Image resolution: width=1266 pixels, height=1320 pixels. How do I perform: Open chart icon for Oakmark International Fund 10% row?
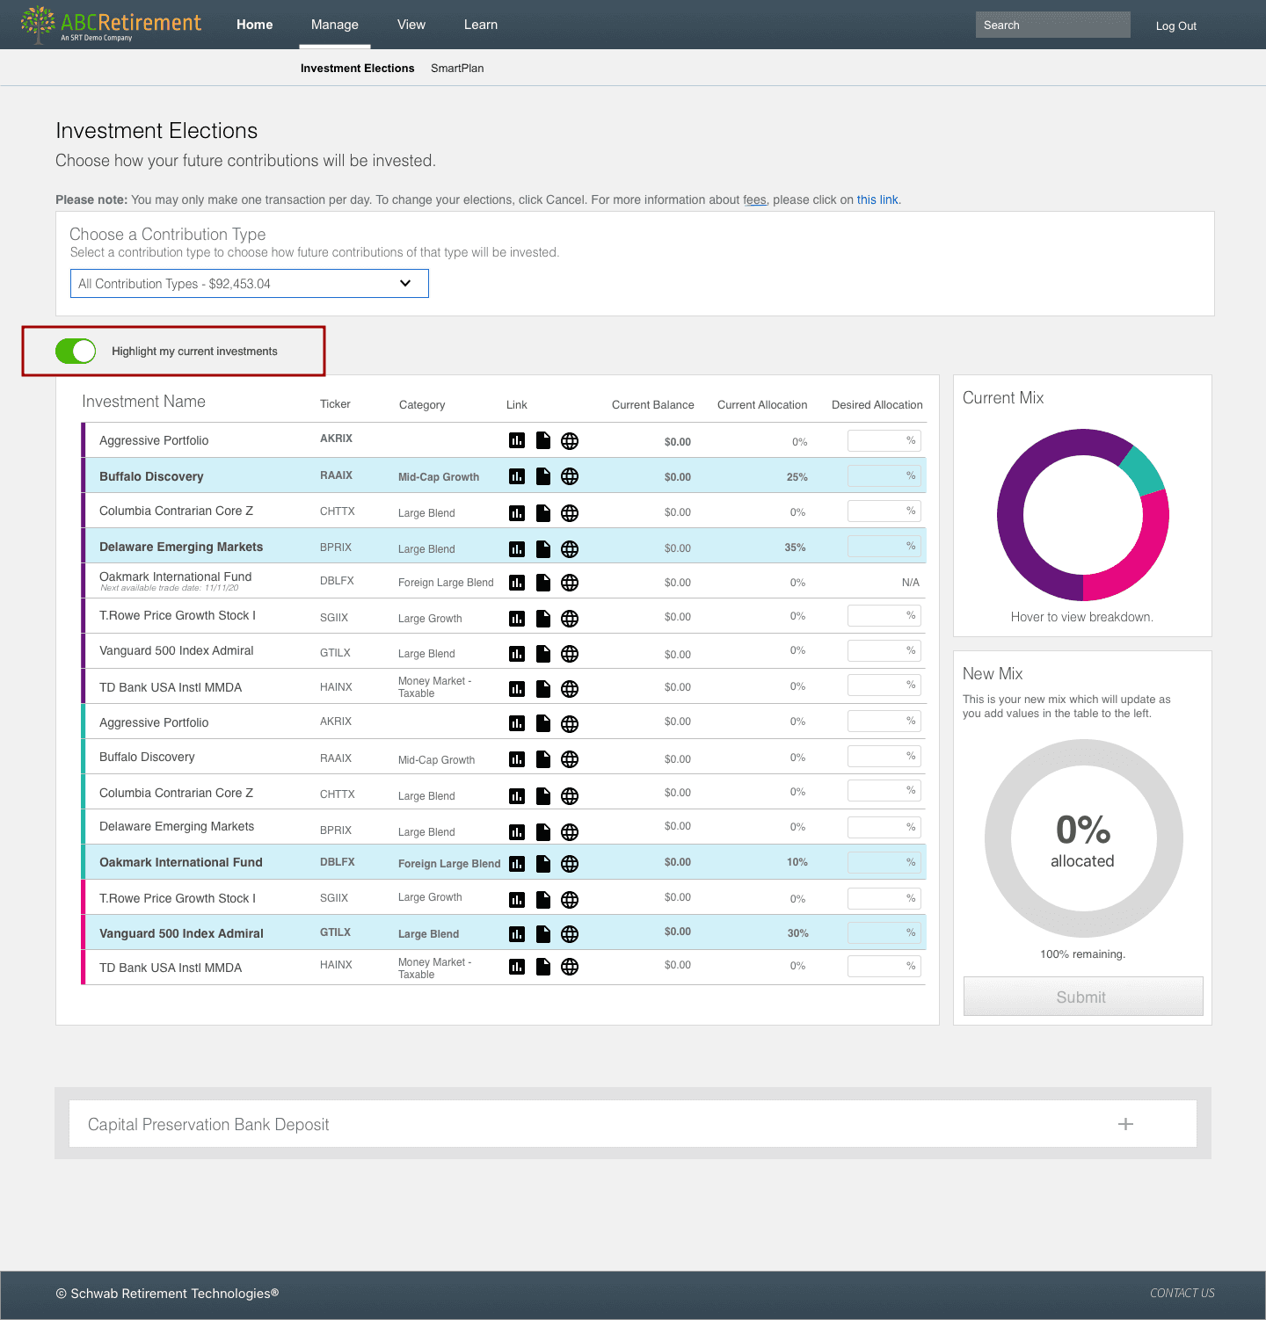point(517,864)
